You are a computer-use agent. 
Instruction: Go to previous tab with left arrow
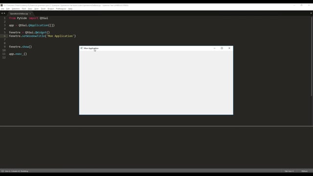tap(2, 13)
